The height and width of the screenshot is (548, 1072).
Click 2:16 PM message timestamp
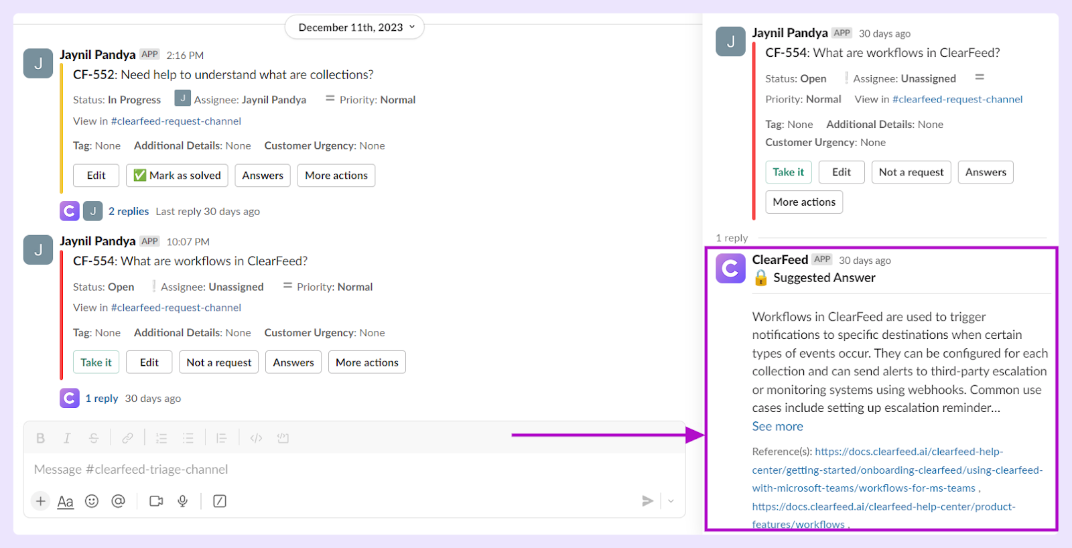185,55
